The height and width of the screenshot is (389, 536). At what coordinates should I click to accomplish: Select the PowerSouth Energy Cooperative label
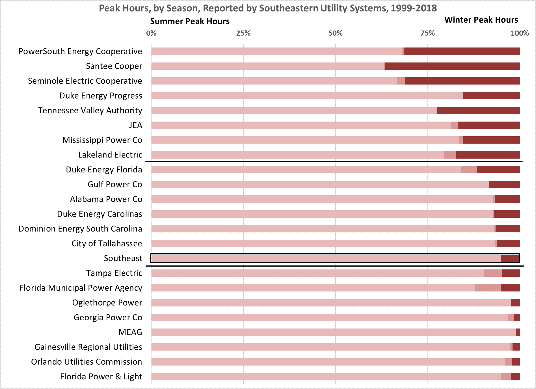pos(80,51)
